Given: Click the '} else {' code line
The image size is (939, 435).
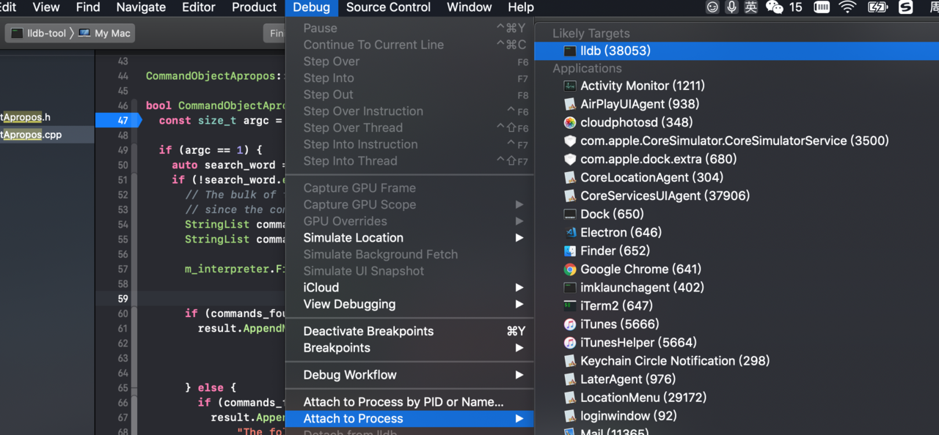Looking at the screenshot, I should coord(211,387).
